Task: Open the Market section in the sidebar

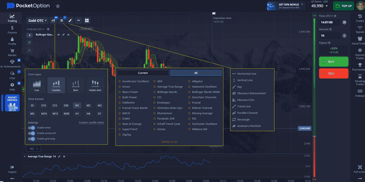Action: 12,52
